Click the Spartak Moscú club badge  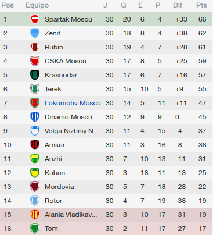(x=35, y=19)
